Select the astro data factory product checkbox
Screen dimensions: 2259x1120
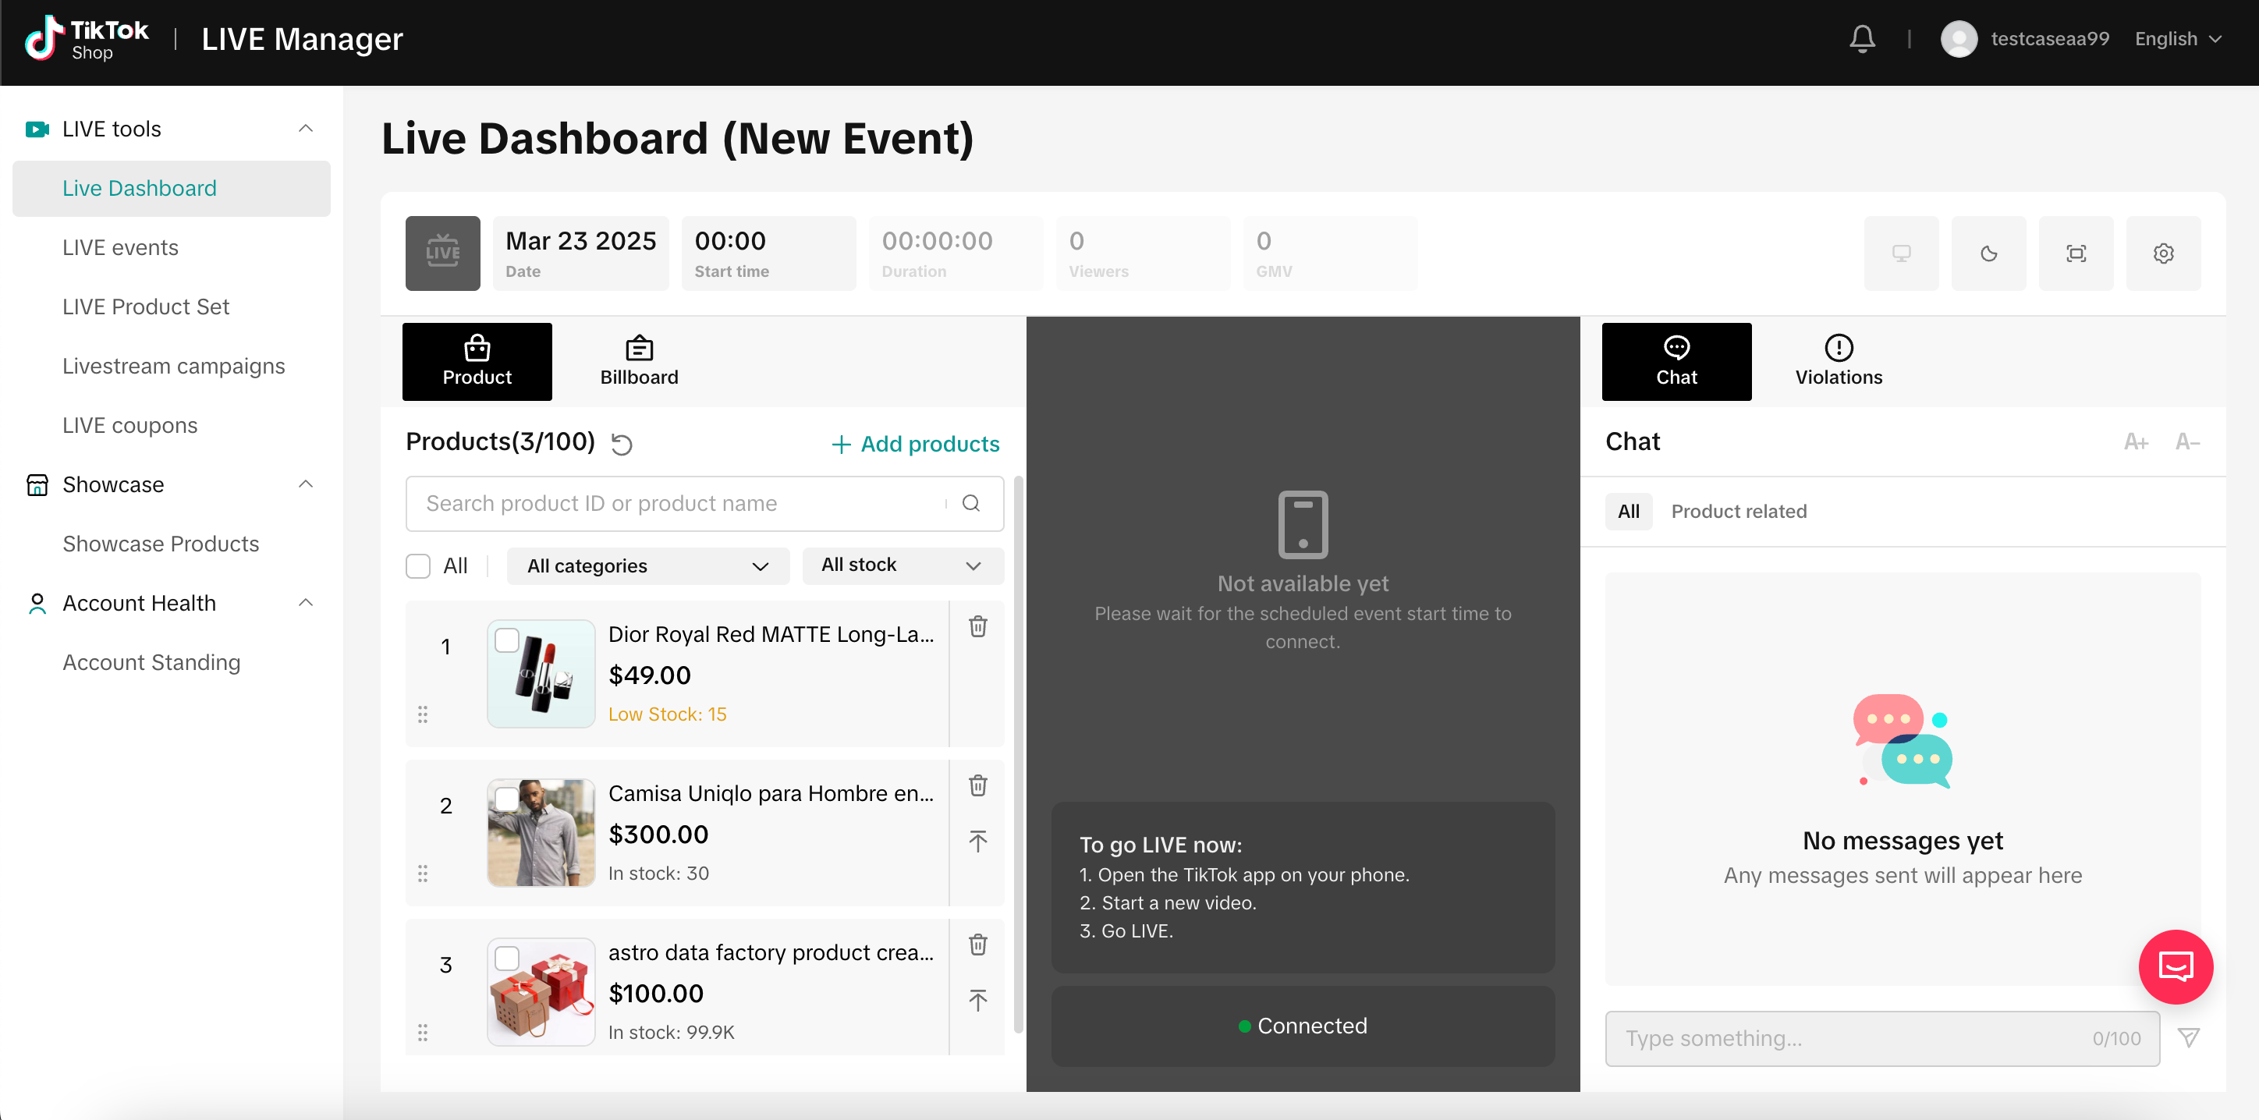(x=507, y=959)
